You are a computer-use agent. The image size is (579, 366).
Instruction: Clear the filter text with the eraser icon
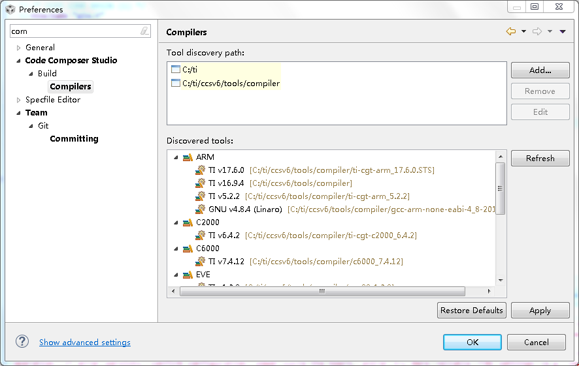click(144, 31)
